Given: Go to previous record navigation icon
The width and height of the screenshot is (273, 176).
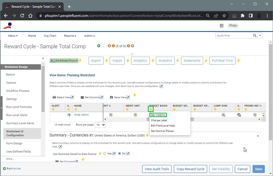Looking at the screenshot, I should point(113,46).
